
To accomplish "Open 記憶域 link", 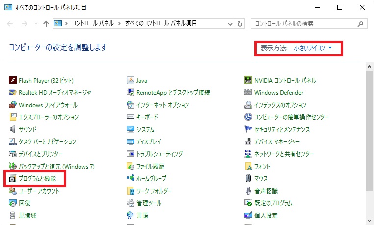I will tap(27, 215).
